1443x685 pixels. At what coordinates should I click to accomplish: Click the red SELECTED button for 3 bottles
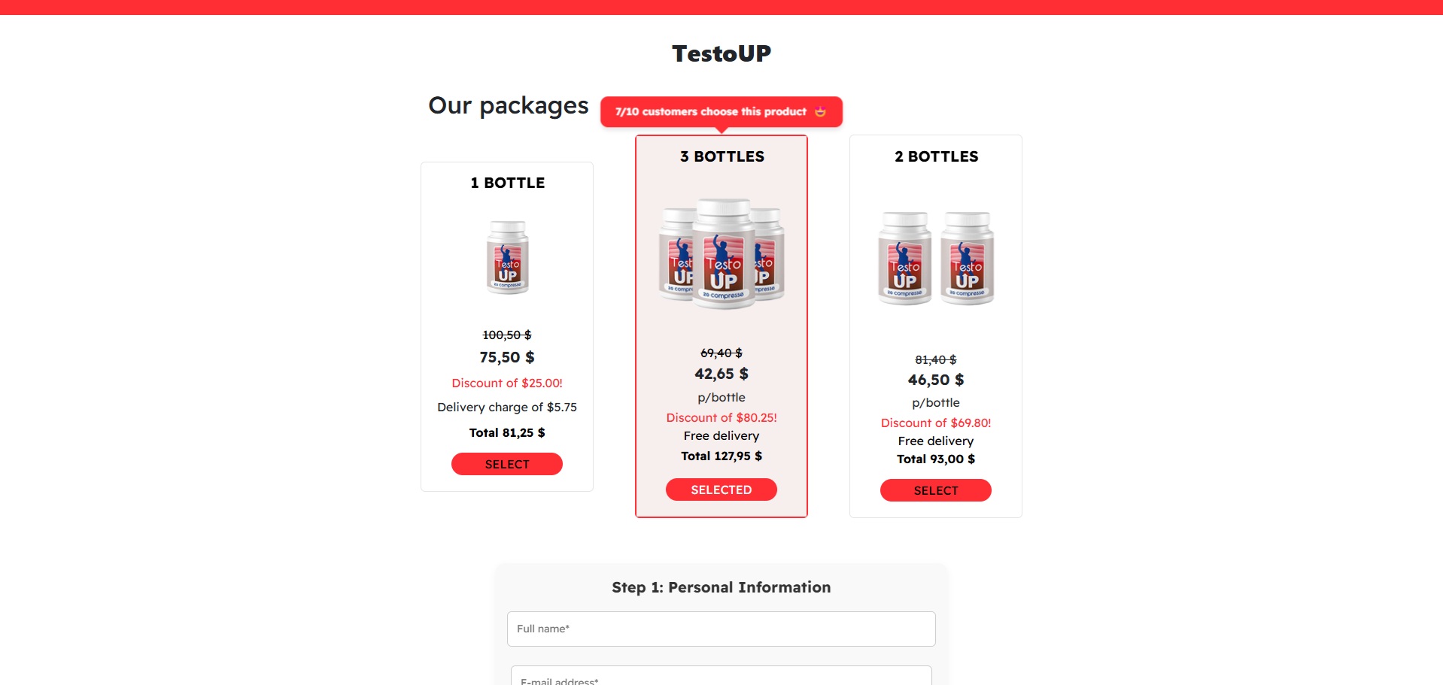721,490
